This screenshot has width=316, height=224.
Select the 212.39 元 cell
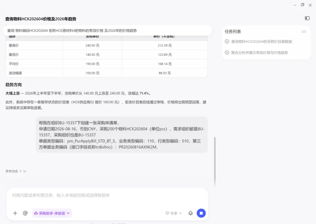pyautogui.click(x=165, y=46)
